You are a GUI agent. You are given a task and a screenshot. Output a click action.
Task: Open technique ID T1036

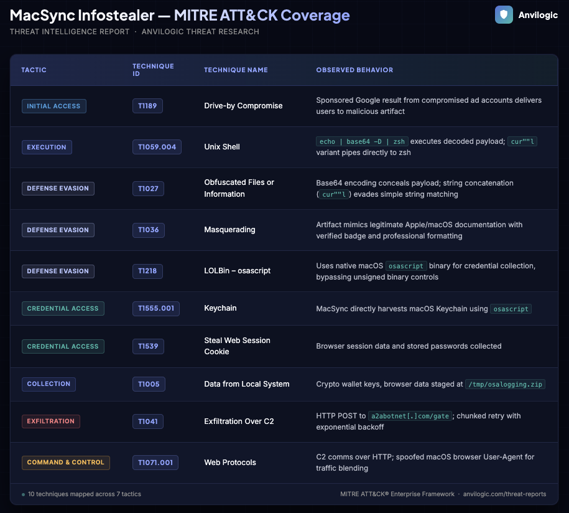(149, 230)
